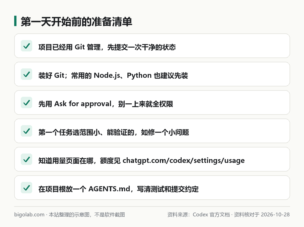Image resolution: width=304 pixels, height=227 pixels.
Task: Click the text 第一个任务选范围小、能验证的，如修一个小问题
Action: (114, 132)
